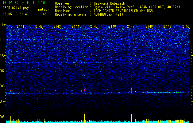Click the time marker 2146
Viewport: 193px width, 123px height.
point(112,26)
